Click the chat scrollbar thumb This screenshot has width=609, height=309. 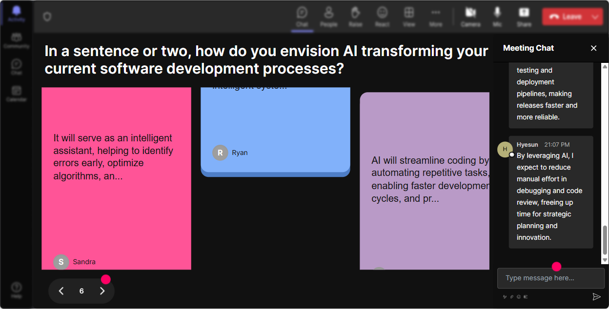point(605,240)
